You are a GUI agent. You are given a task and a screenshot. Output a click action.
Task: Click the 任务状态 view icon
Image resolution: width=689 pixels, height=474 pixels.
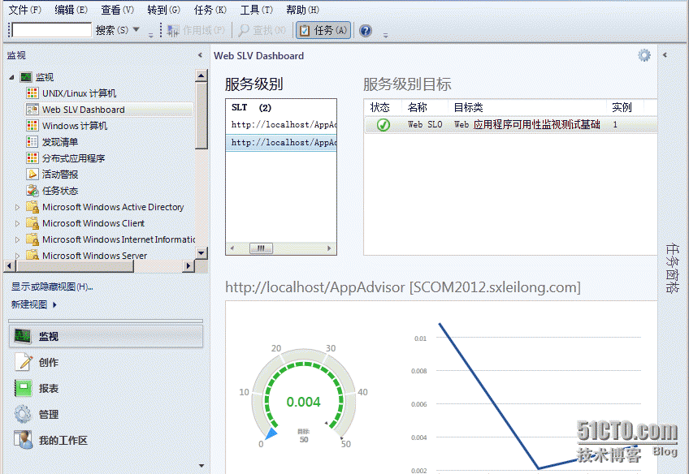coord(32,191)
